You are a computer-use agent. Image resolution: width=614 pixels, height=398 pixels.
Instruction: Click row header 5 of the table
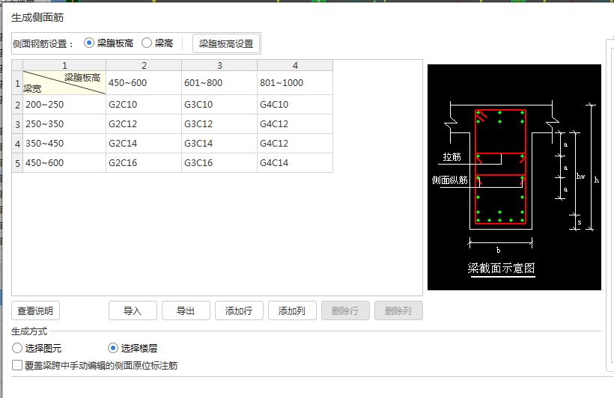coord(17,163)
